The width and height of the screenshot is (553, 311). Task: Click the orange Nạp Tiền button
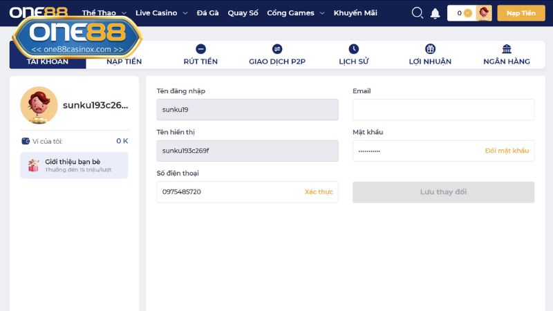pos(521,13)
